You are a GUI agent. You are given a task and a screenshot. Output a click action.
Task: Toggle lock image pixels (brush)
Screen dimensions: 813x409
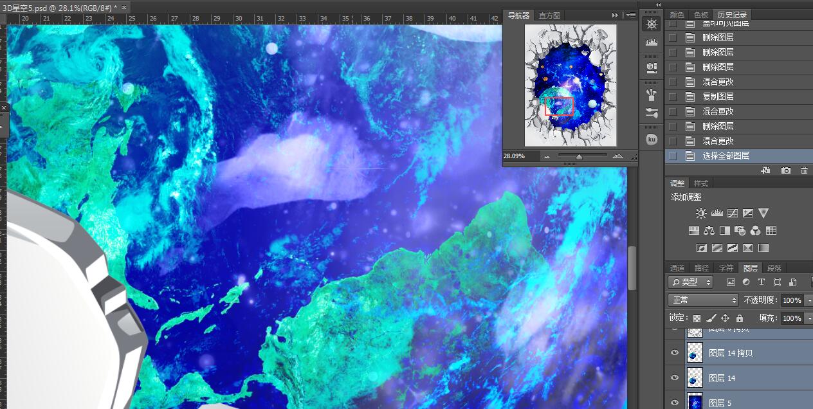tap(711, 318)
